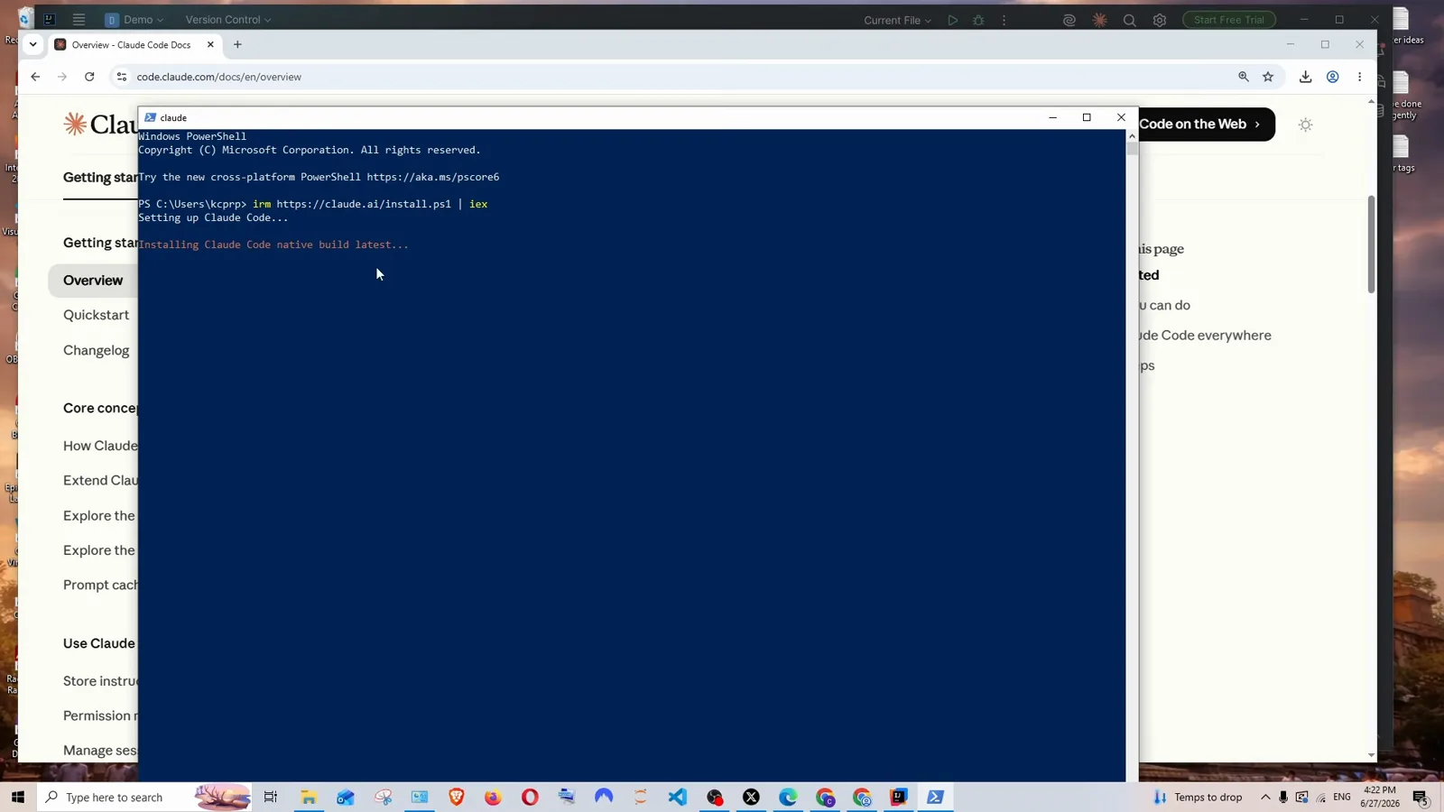1444x812 pixels.
Task: Open Brave browser from the taskbar
Action: [456, 798]
